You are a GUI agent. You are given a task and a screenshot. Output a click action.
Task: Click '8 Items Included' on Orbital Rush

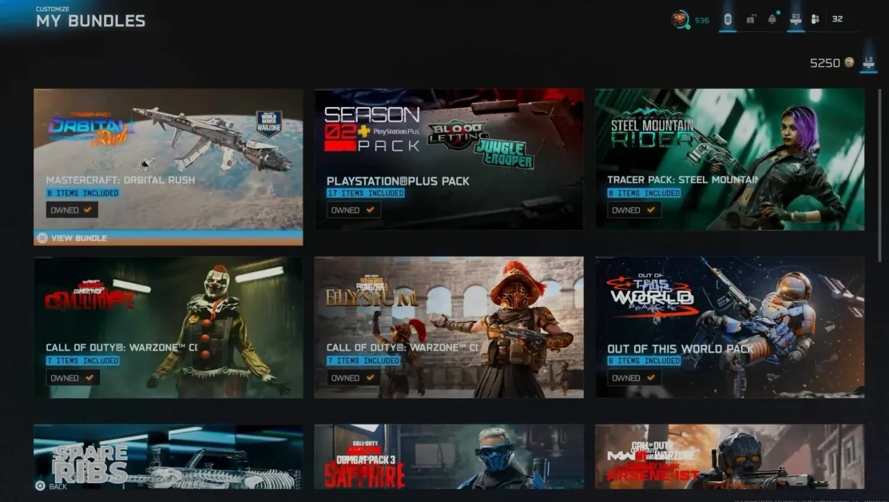click(83, 193)
